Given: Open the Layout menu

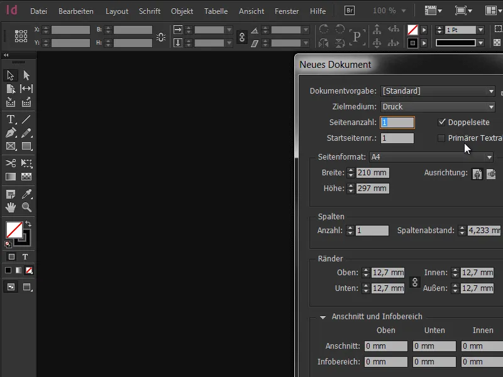Looking at the screenshot, I should [x=117, y=11].
